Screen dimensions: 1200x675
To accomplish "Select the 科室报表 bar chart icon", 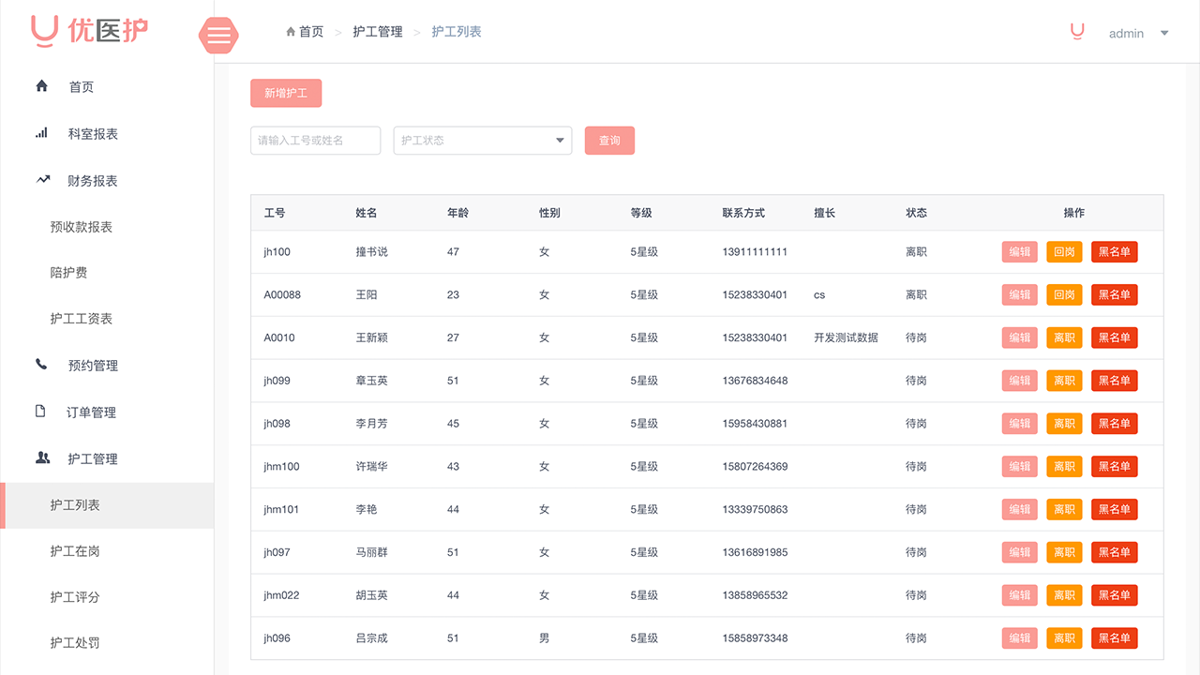I will pos(41,132).
